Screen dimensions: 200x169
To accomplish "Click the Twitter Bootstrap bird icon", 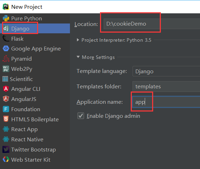I will pyautogui.click(x=6, y=149).
